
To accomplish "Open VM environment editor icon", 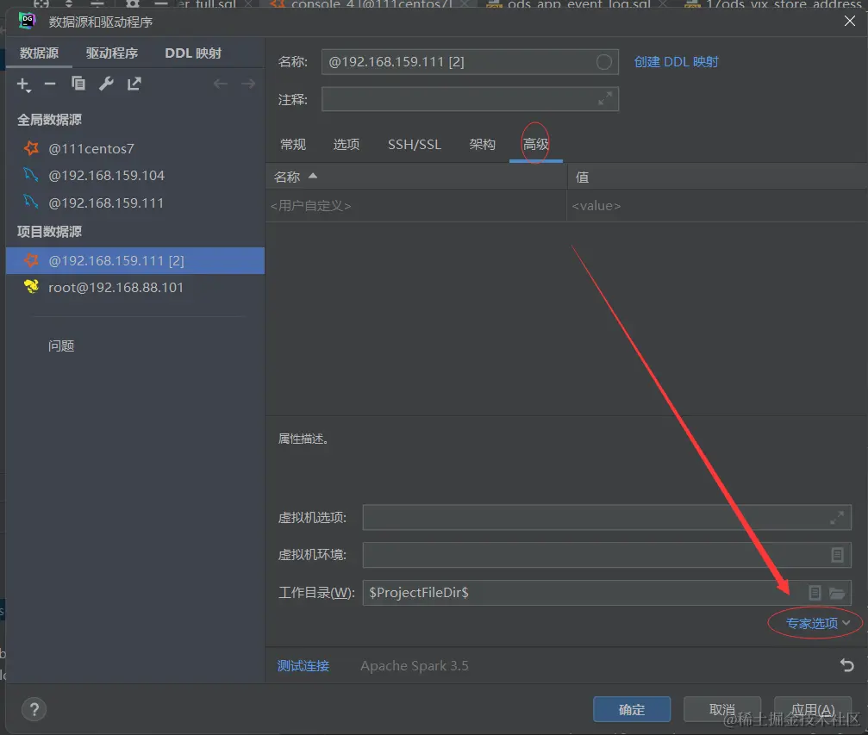I will point(837,555).
